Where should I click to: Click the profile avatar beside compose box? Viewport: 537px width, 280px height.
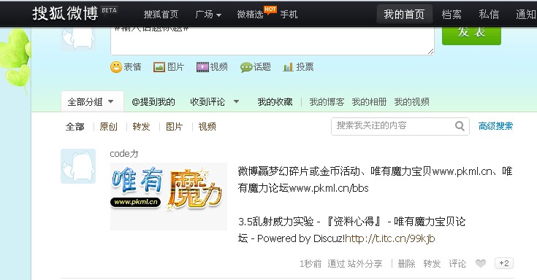click(x=78, y=38)
